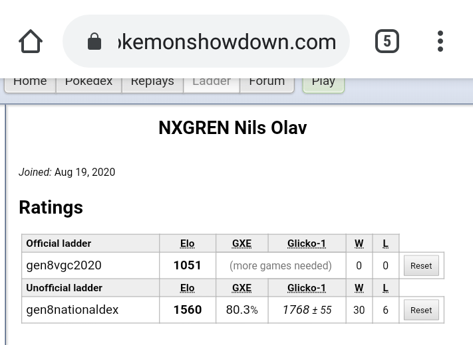Open the Pokedex tab

88,82
